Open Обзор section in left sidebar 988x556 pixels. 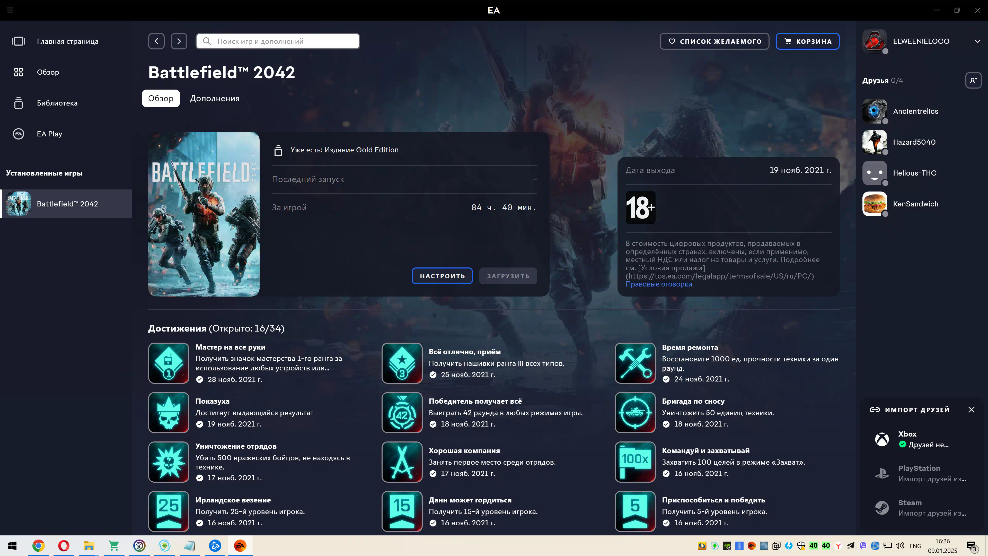tap(66, 72)
